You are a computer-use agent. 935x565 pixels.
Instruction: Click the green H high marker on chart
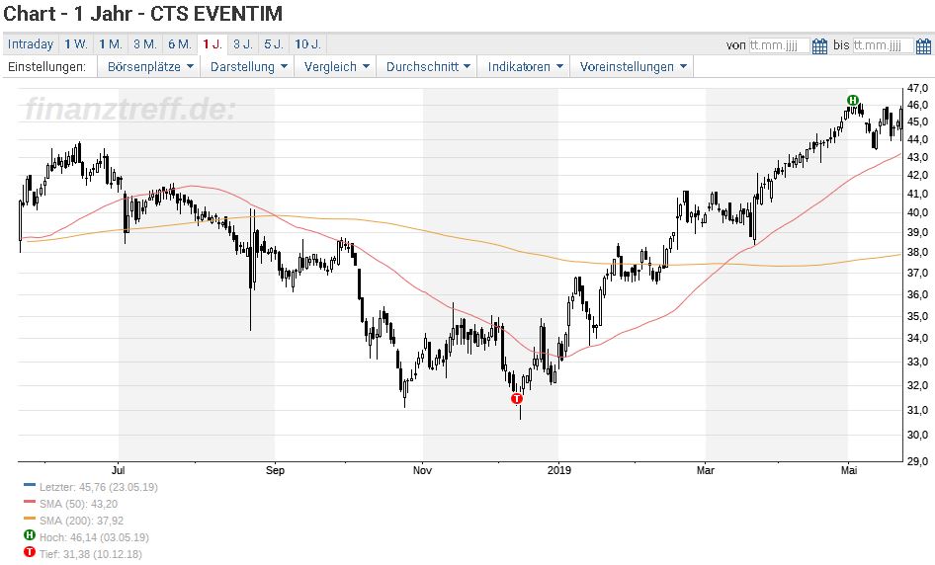[x=853, y=100]
